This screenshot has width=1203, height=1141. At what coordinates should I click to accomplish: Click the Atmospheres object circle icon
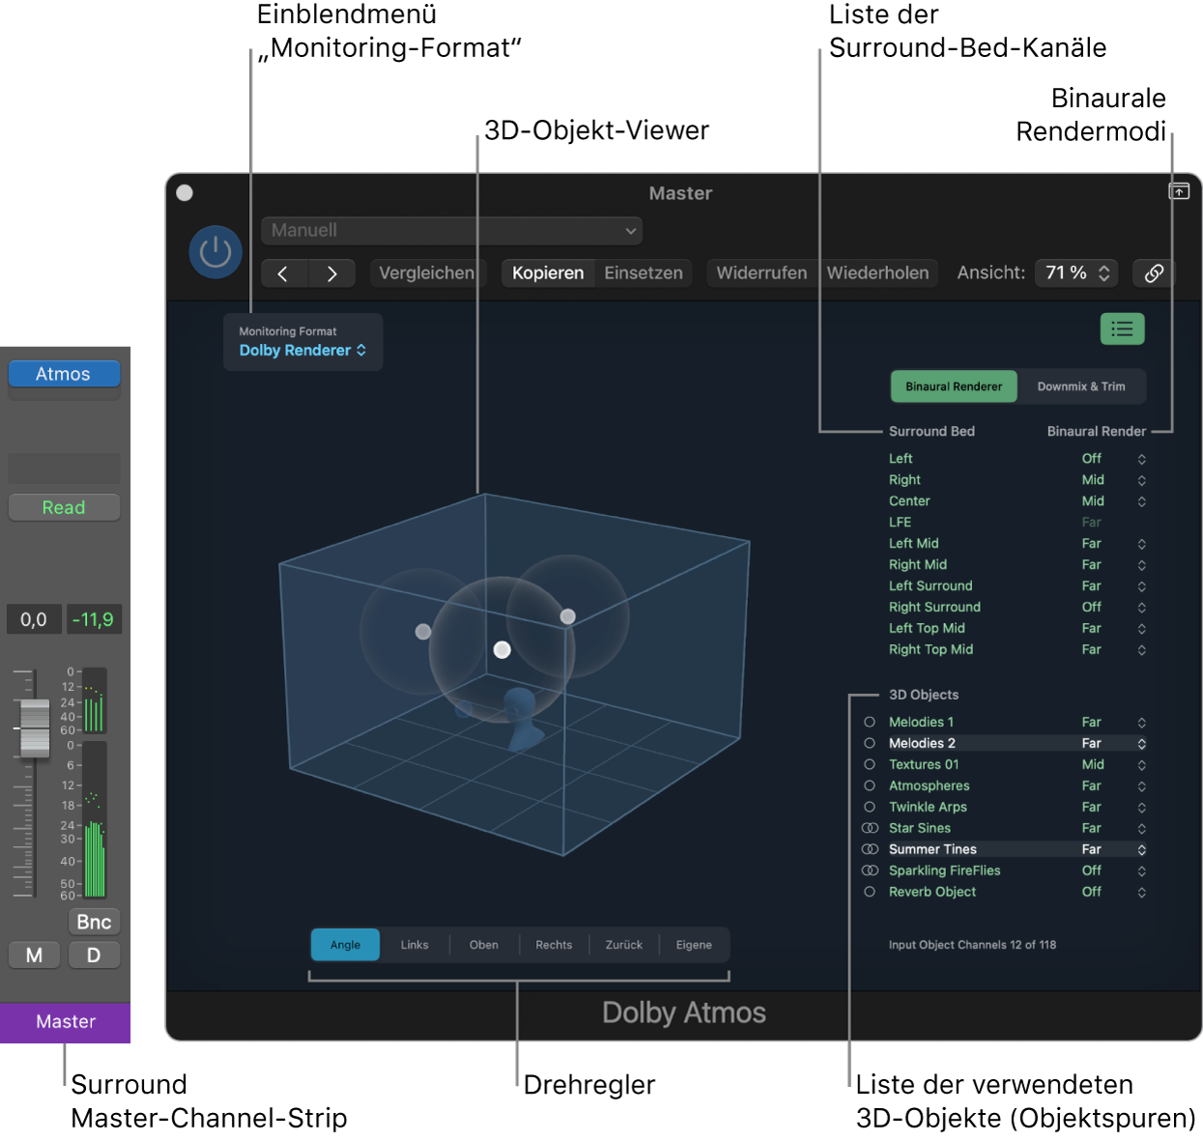pos(870,785)
